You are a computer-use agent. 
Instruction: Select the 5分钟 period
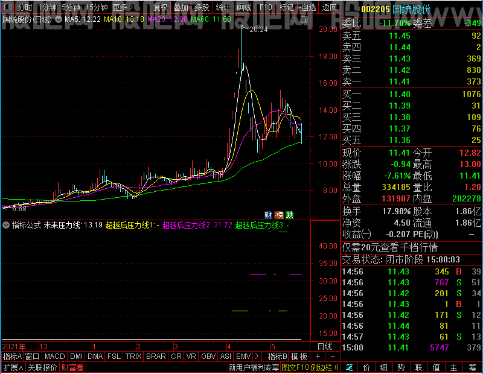[x=71, y=7]
